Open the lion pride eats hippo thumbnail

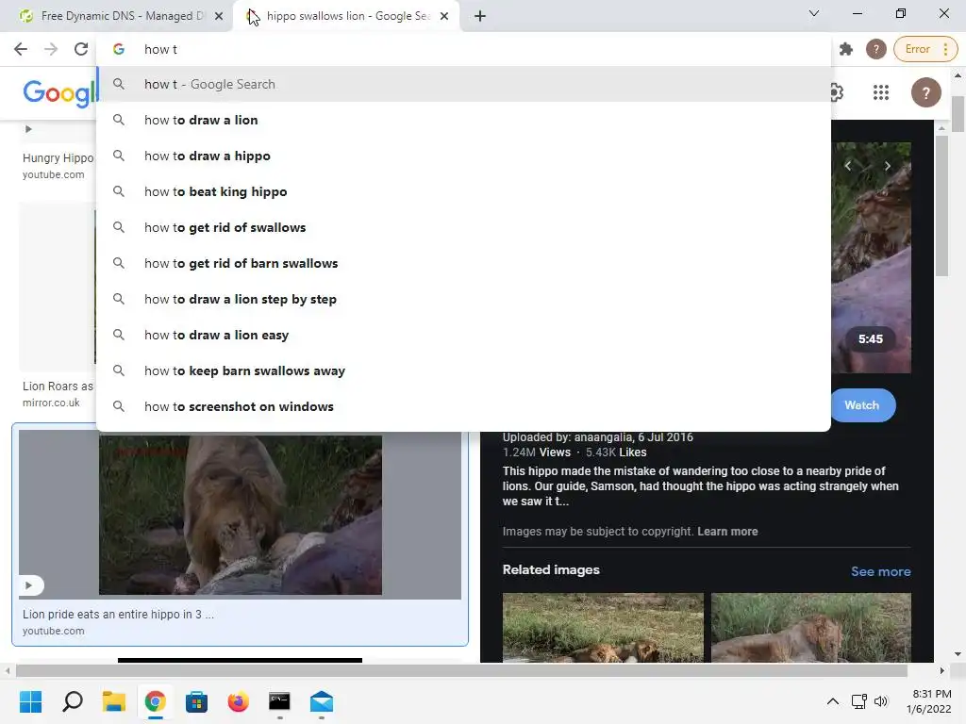click(240, 515)
